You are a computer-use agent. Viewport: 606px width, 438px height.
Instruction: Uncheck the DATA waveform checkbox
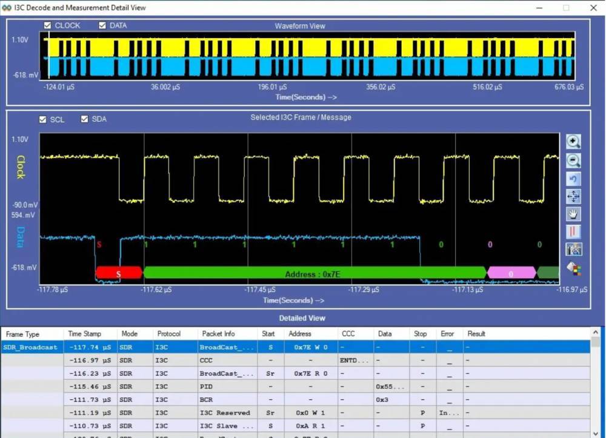pos(102,25)
